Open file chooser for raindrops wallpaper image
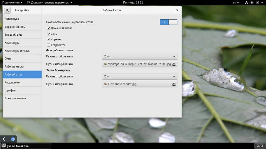266x149 pixels. (174, 64)
